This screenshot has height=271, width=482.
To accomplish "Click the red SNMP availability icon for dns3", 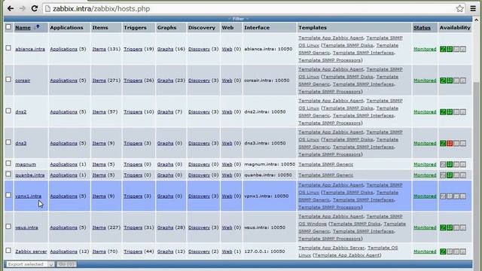I will tap(450, 143).
